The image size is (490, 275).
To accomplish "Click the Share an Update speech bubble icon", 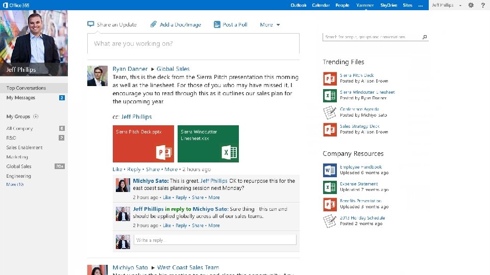I will (91, 24).
